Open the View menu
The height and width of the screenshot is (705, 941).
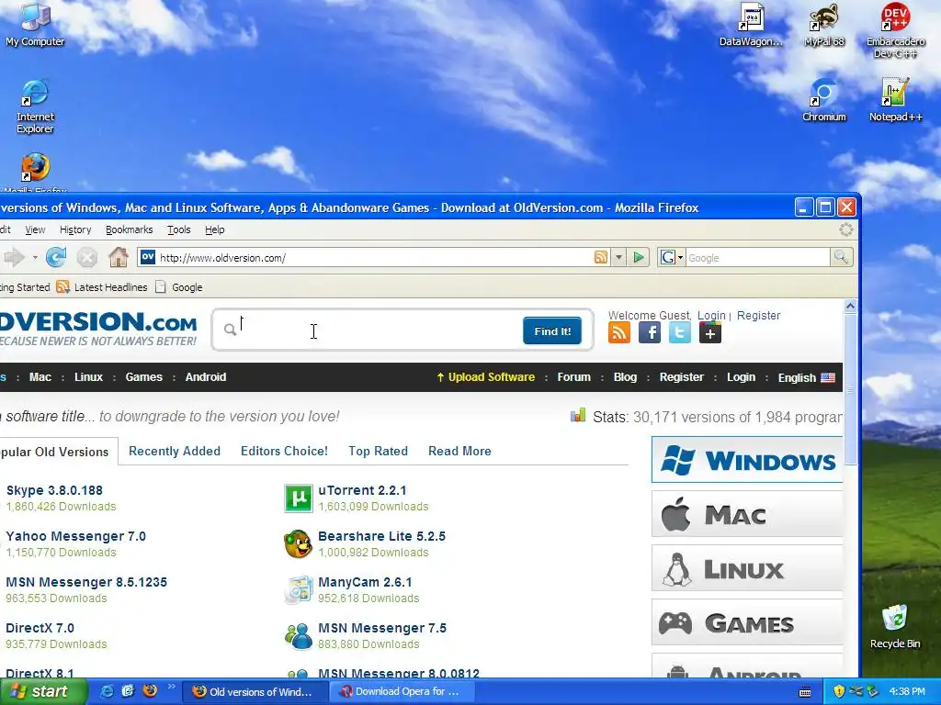[35, 229]
